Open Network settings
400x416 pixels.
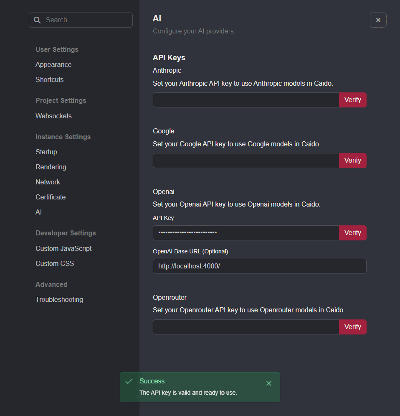pos(48,182)
